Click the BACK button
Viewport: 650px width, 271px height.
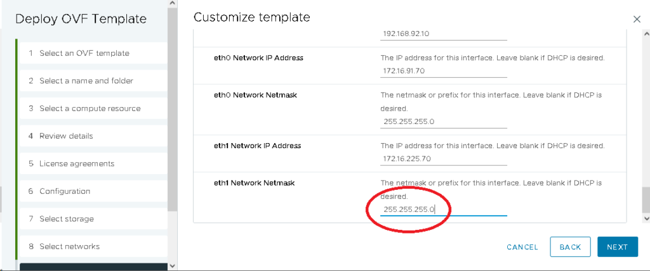570,247
